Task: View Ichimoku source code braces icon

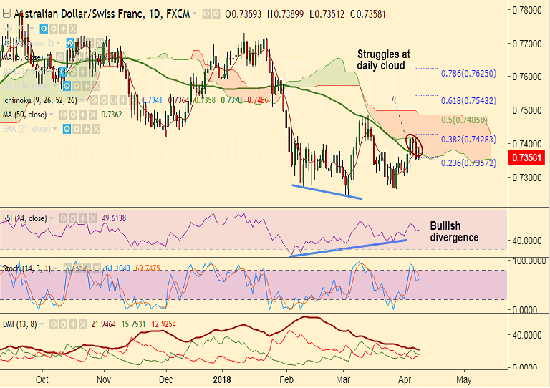Action: tap(113, 101)
